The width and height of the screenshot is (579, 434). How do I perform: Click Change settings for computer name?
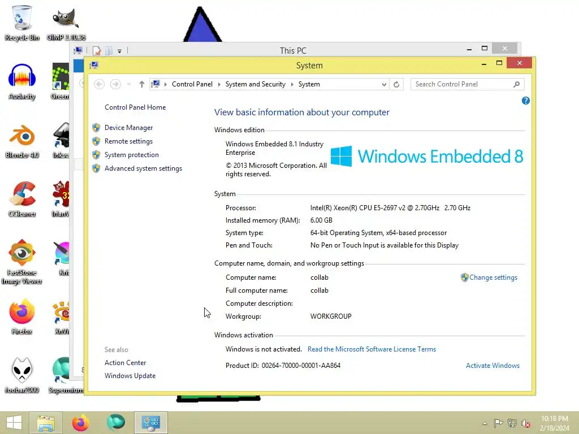click(493, 277)
